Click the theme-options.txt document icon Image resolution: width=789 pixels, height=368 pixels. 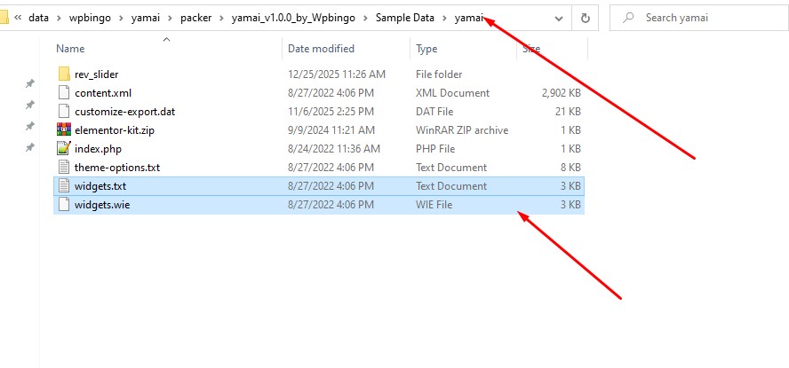coord(63,167)
